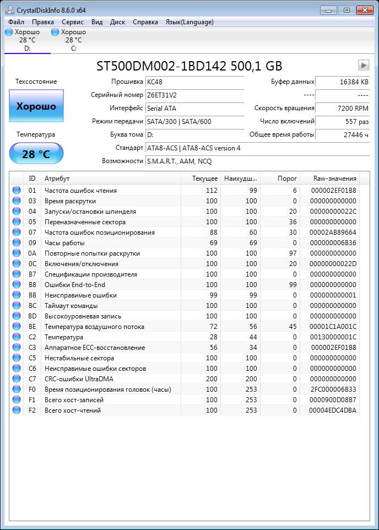Click the 28 °C temperature button

click(x=36, y=154)
